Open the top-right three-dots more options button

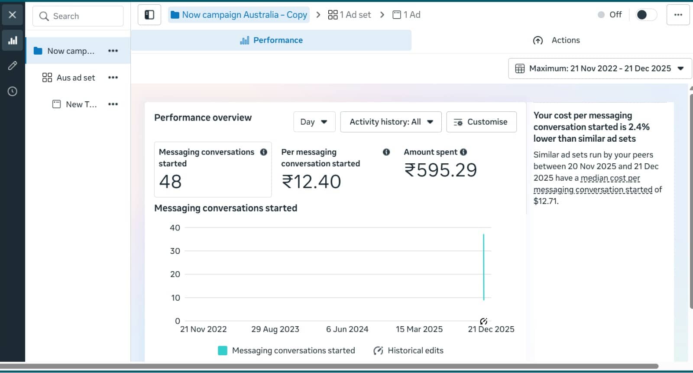tap(678, 15)
